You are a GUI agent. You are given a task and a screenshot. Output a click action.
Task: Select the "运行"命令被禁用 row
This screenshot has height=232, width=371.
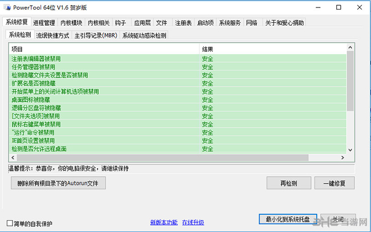[178, 132]
